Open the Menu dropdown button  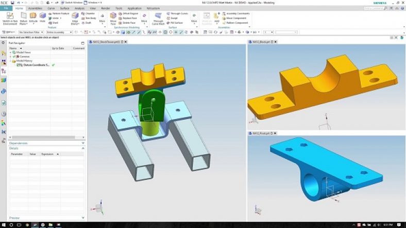9,32
